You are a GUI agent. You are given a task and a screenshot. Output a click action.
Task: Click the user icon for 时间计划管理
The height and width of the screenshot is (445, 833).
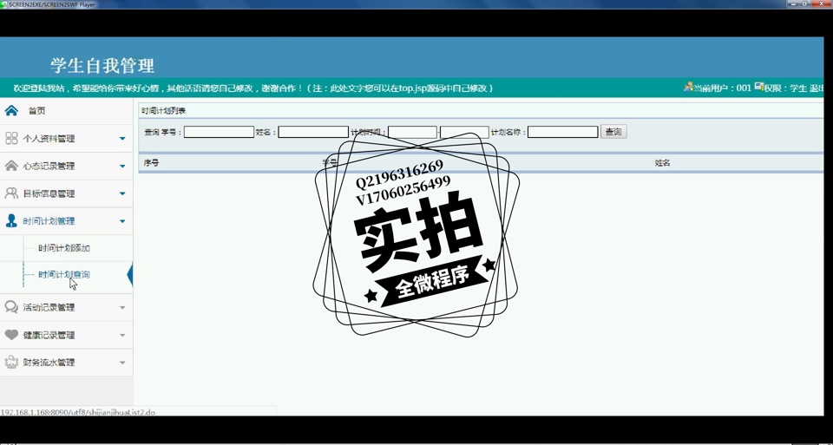[11, 221]
